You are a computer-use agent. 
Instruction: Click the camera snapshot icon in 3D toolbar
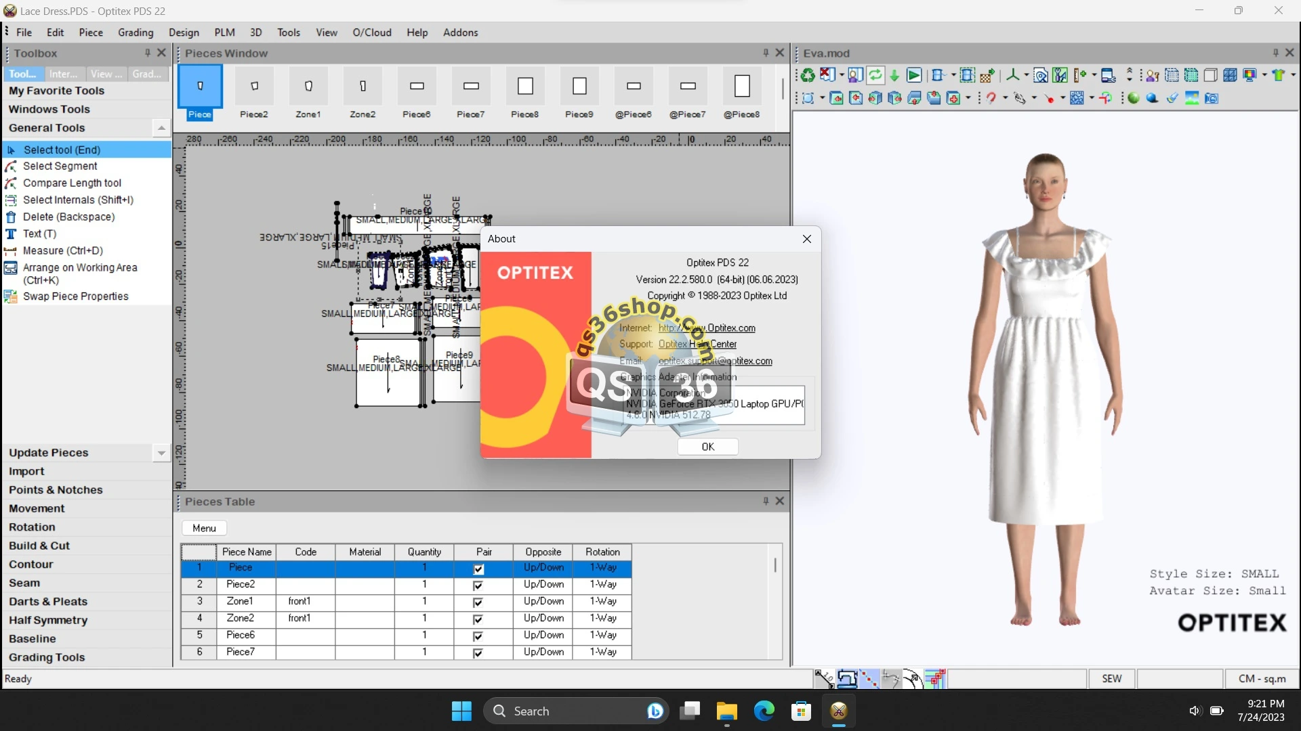tap(1212, 99)
